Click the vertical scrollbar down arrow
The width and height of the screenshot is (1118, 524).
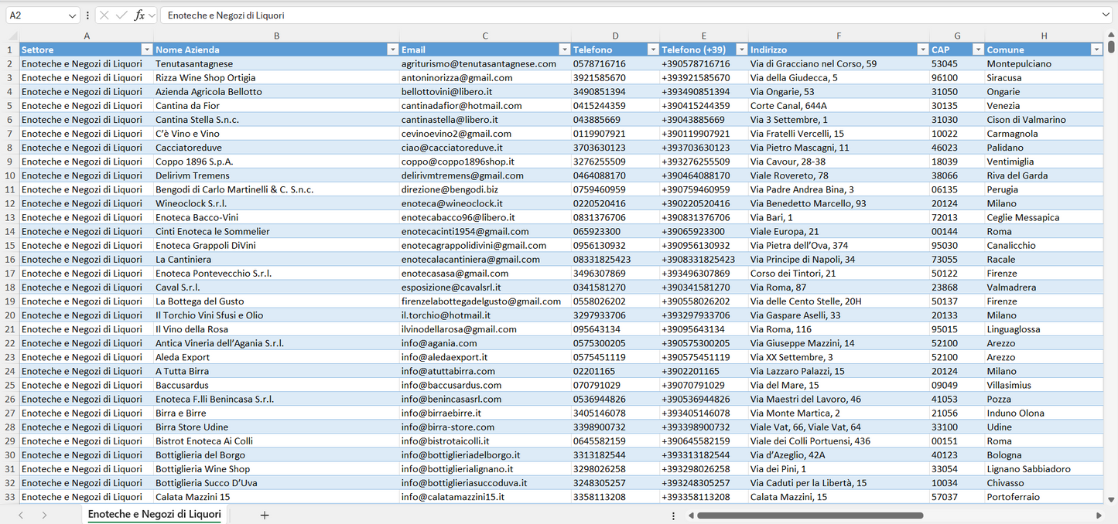1112,500
